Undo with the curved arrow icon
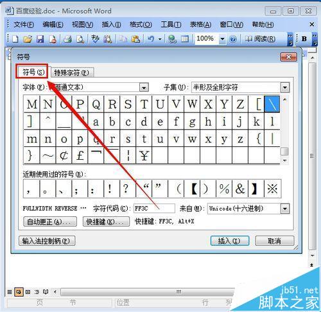The height and width of the screenshot is (312, 321). point(151,39)
